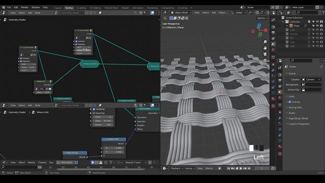Click the Plane object in outliner
Screen dimensions: 325x183
[x=297, y=26]
